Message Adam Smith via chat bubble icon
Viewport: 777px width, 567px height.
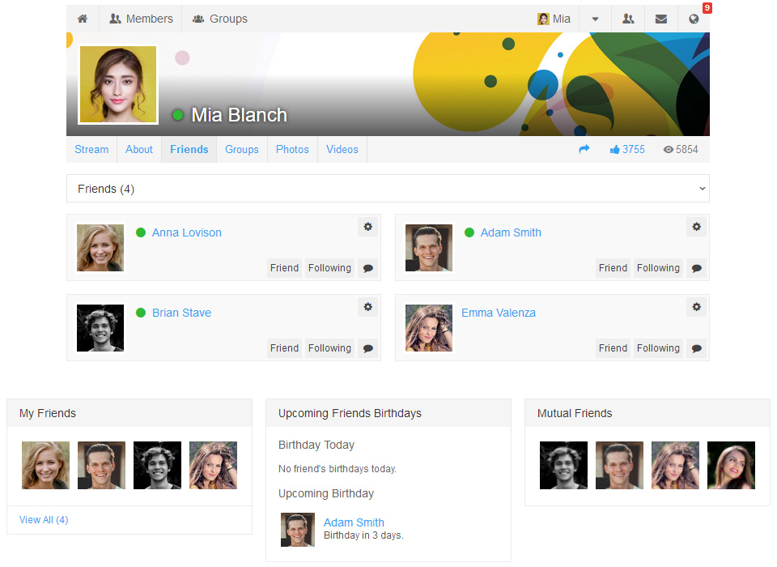[x=696, y=268]
